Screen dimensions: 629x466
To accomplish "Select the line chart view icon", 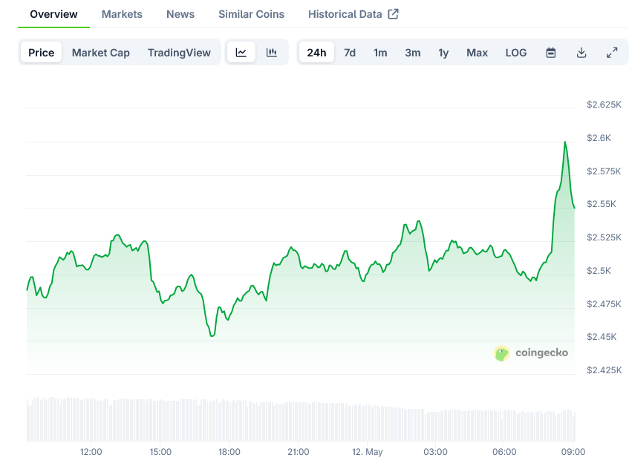I will 241,53.
